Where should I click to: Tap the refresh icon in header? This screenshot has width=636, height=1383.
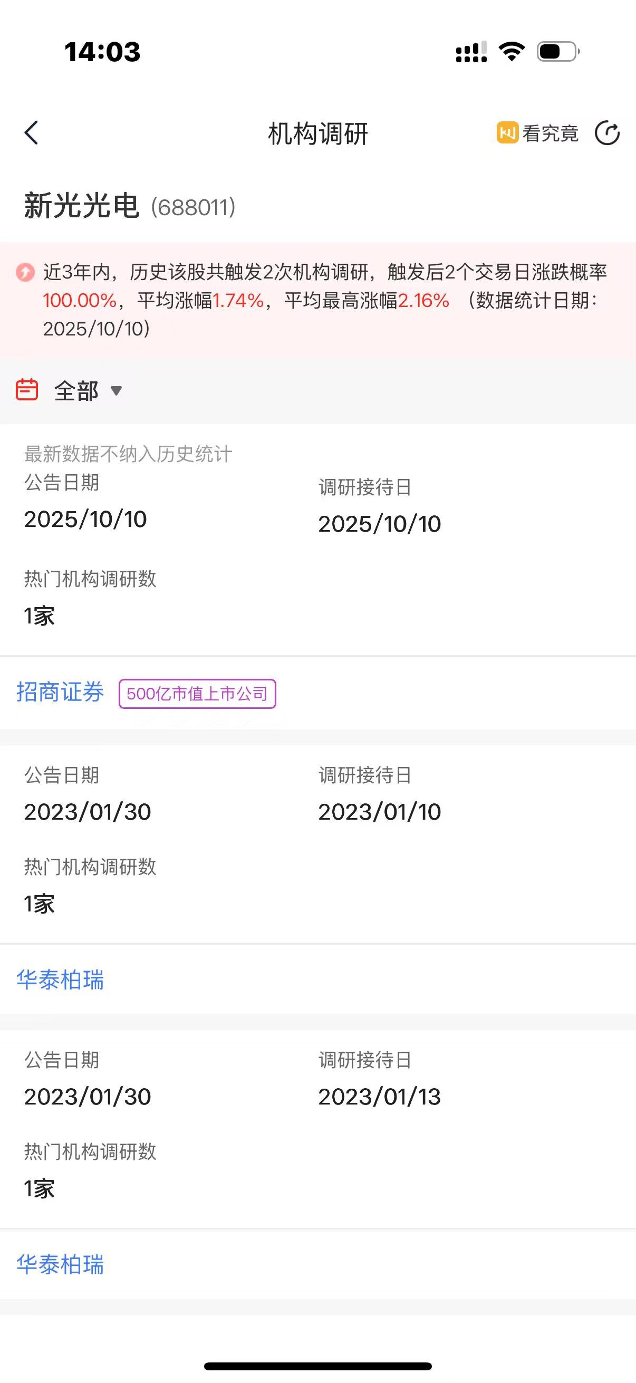[x=607, y=132]
